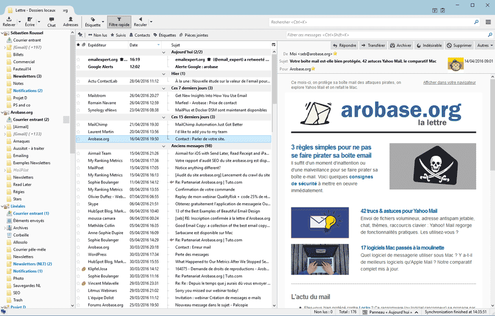Sort messages by Expéditeur column
The height and width of the screenshot is (316, 495).
(107, 45)
